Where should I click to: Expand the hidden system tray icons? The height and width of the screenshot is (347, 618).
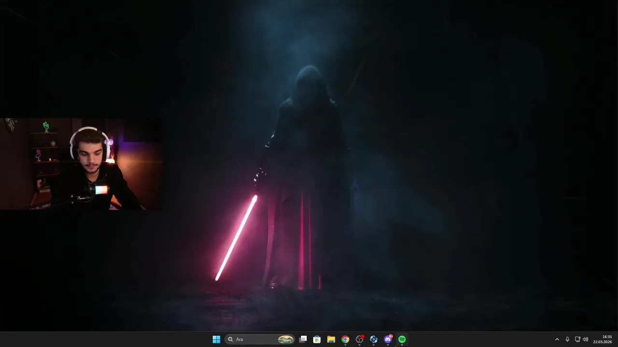tap(557, 339)
